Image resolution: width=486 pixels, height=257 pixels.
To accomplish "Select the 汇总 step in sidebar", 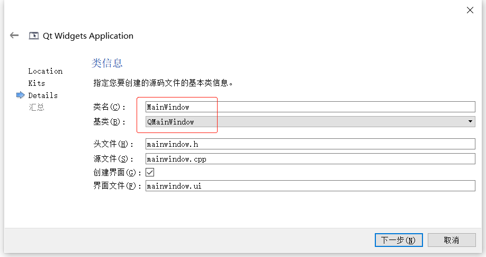I will [37, 108].
